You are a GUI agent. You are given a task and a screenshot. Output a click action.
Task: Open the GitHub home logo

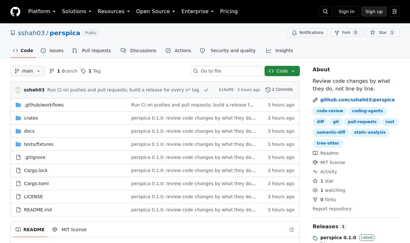[15, 12]
